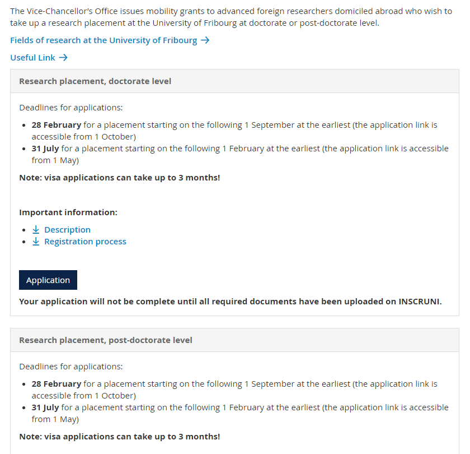Click the 31 July deadline in doctorate section
This screenshot has height=454, width=470.
pyautogui.click(x=46, y=149)
